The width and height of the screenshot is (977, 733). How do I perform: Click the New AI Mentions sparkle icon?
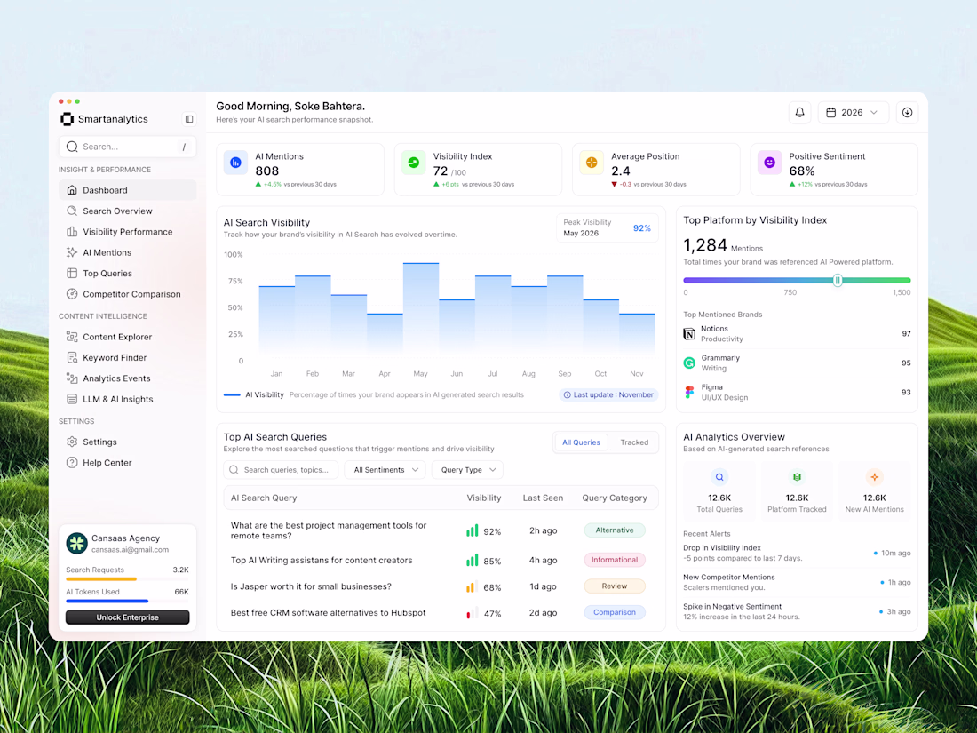click(x=874, y=477)
